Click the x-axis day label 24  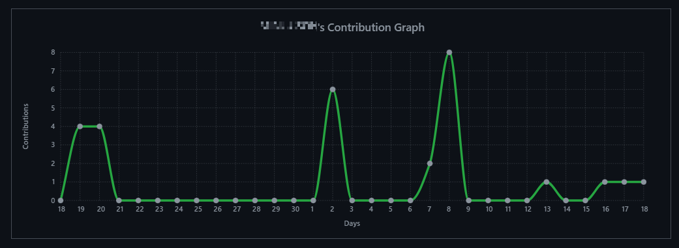(x=179, y=209)
